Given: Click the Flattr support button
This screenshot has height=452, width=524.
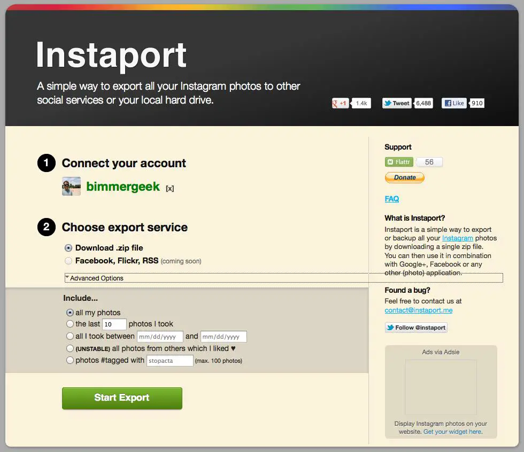Looking at the screenshot, I should tap(399, 162).
